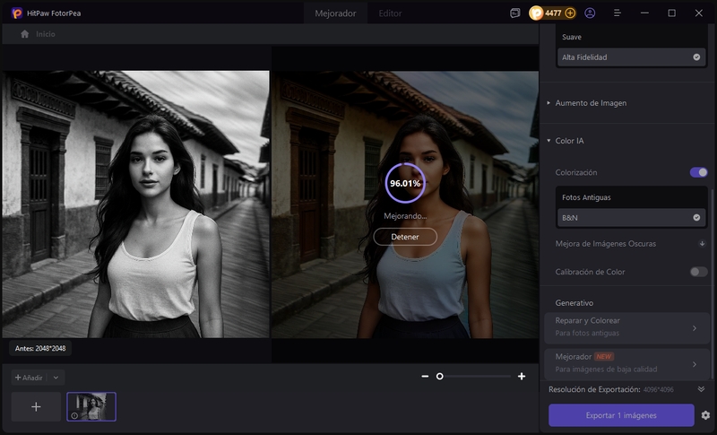Open the dropdown arrow next to Añadir
Viewport: 717px width, 435px height.
(56, 378)
